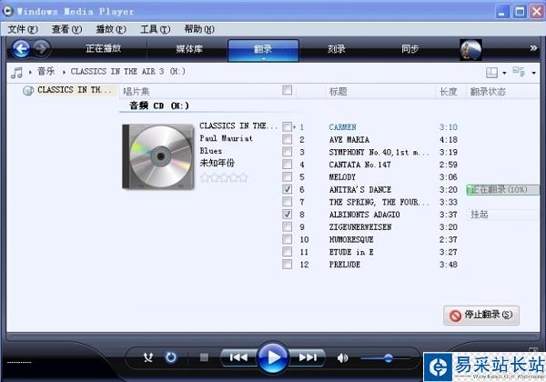This screenshot has height=382, width=546.
Task: Select the 翻录 tab
Action: pos(263,49)
